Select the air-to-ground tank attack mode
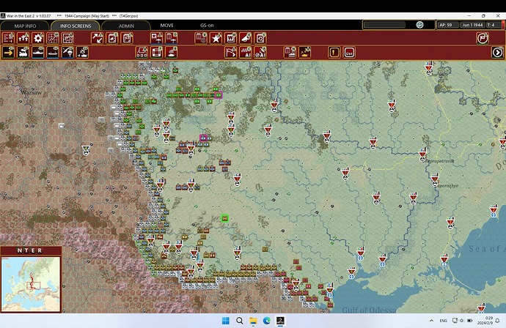 [x=83, y=52]
